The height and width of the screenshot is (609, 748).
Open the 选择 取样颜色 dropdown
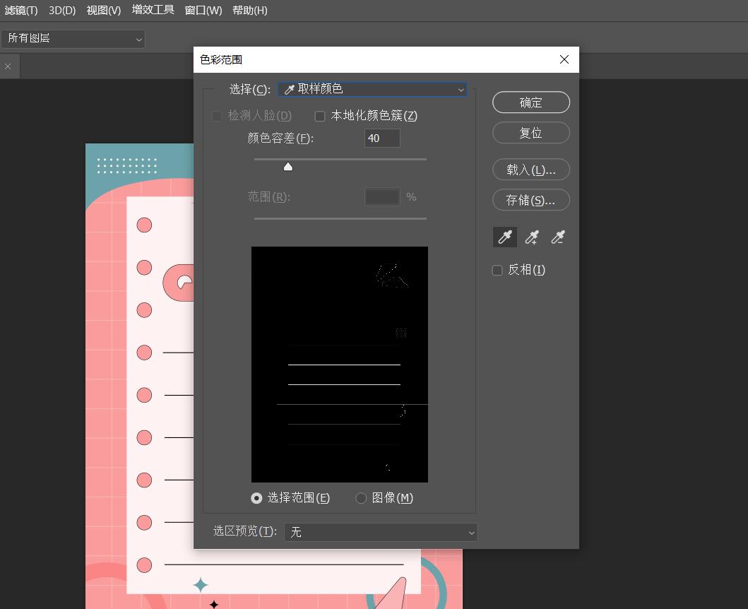372,90
